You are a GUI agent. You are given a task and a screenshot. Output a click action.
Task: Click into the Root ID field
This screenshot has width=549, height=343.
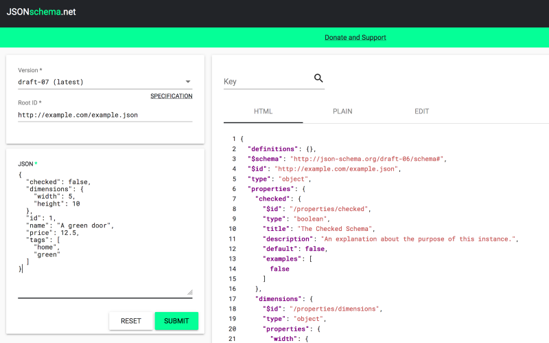tap(105, 115)
